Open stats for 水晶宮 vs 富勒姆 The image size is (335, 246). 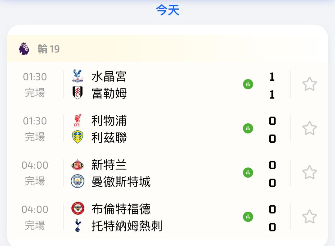(x=248, y=84)
